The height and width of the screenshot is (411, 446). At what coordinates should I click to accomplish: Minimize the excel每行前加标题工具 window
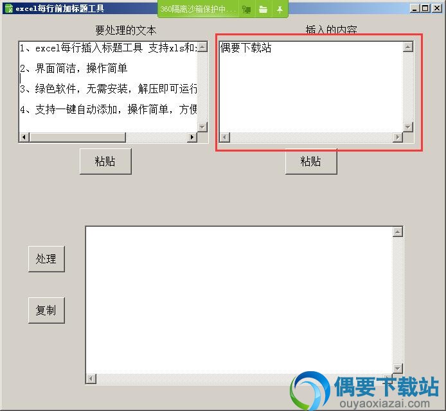(415, 8)
